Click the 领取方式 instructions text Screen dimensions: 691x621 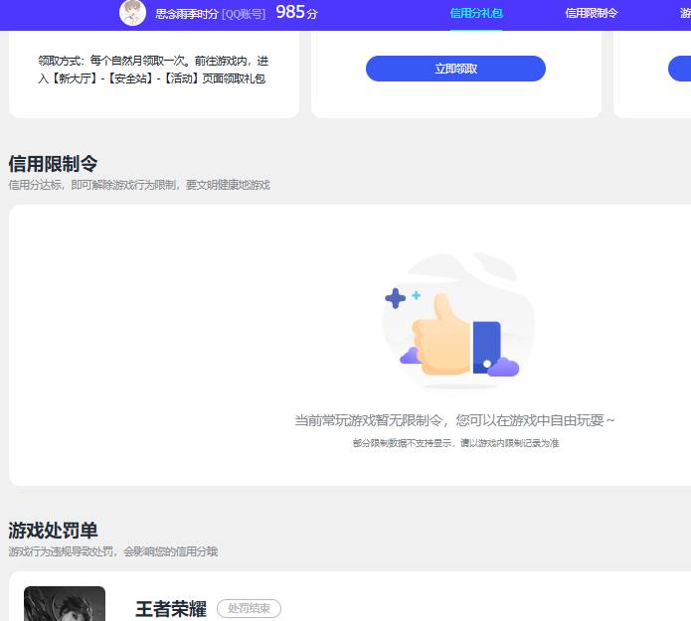[x=153, y=70]
